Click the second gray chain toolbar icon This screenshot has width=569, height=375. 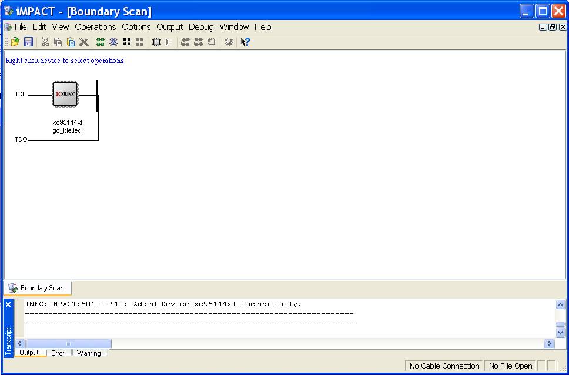[x=199, y=42]
